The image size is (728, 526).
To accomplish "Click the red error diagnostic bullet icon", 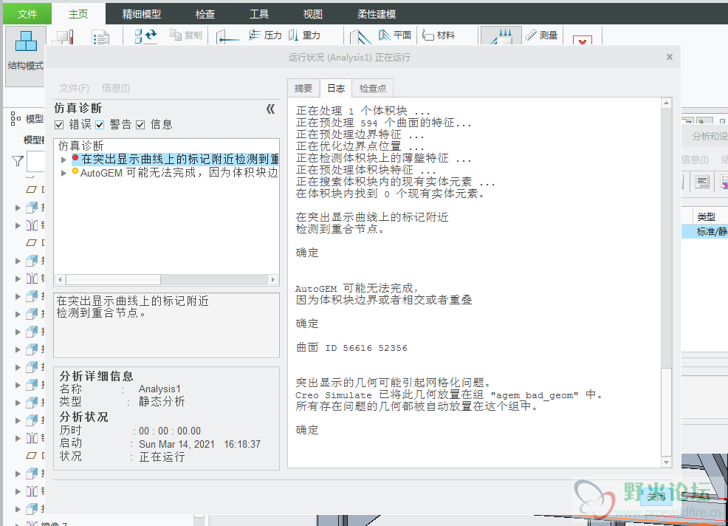I will [x=75, y=158].
